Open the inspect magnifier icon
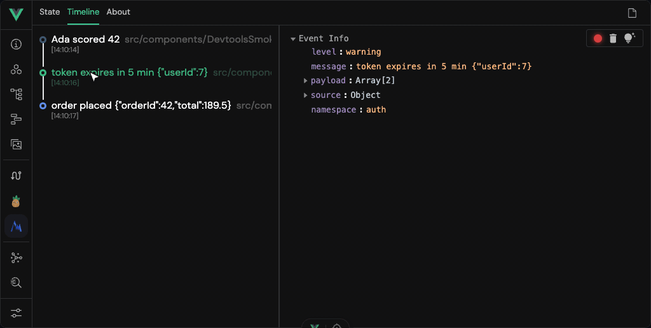Screen dimensions: 651x328 coord(16,283)
